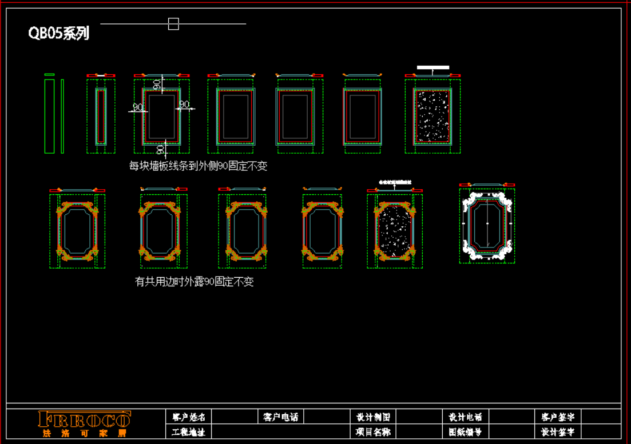
Task: Click the note 有共用边时外露90固定不变
Action: coord(194,281)
